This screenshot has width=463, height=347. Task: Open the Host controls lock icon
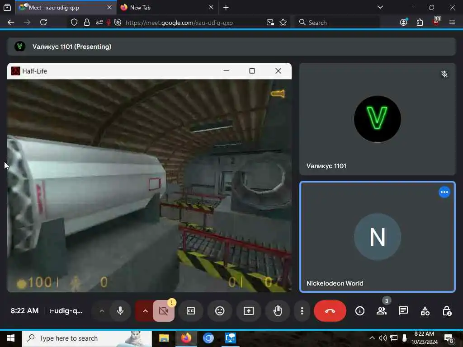click(x=447, y=311)
